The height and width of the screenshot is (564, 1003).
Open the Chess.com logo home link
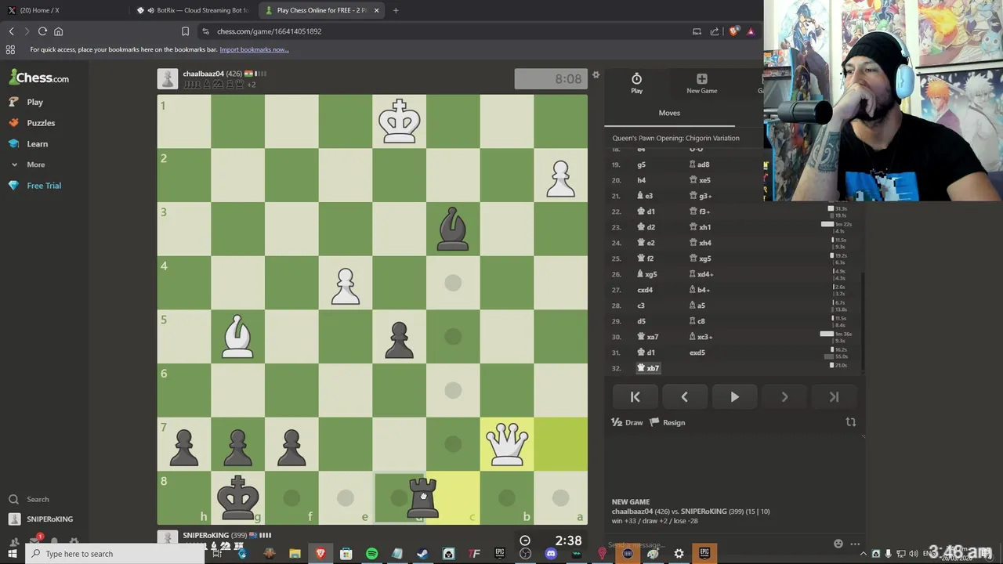pyautogui.click(x=39, y=78)
